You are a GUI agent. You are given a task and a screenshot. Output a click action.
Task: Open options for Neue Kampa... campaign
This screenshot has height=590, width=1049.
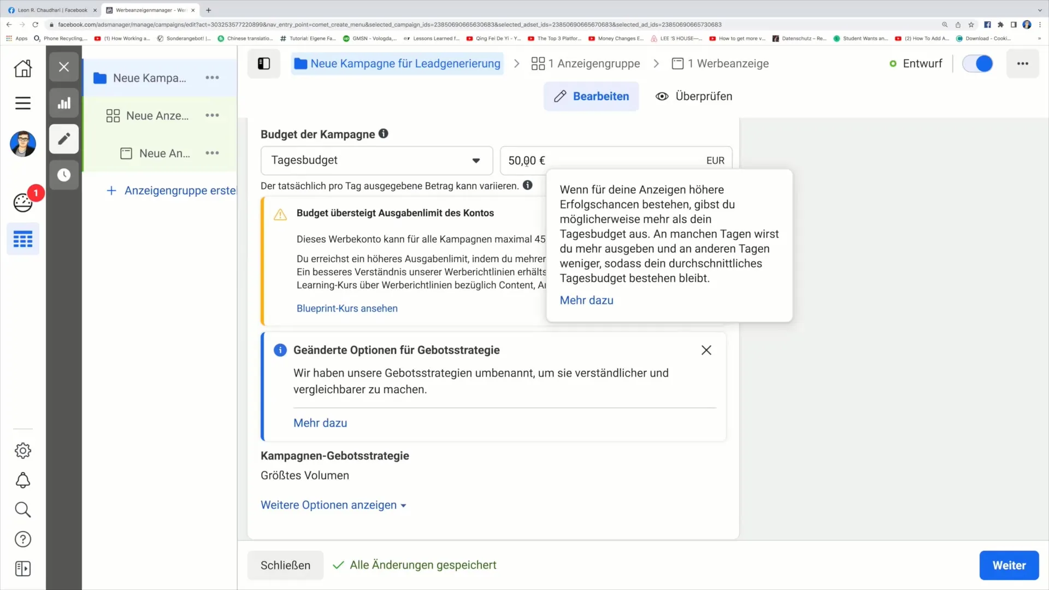coord(212,78)
